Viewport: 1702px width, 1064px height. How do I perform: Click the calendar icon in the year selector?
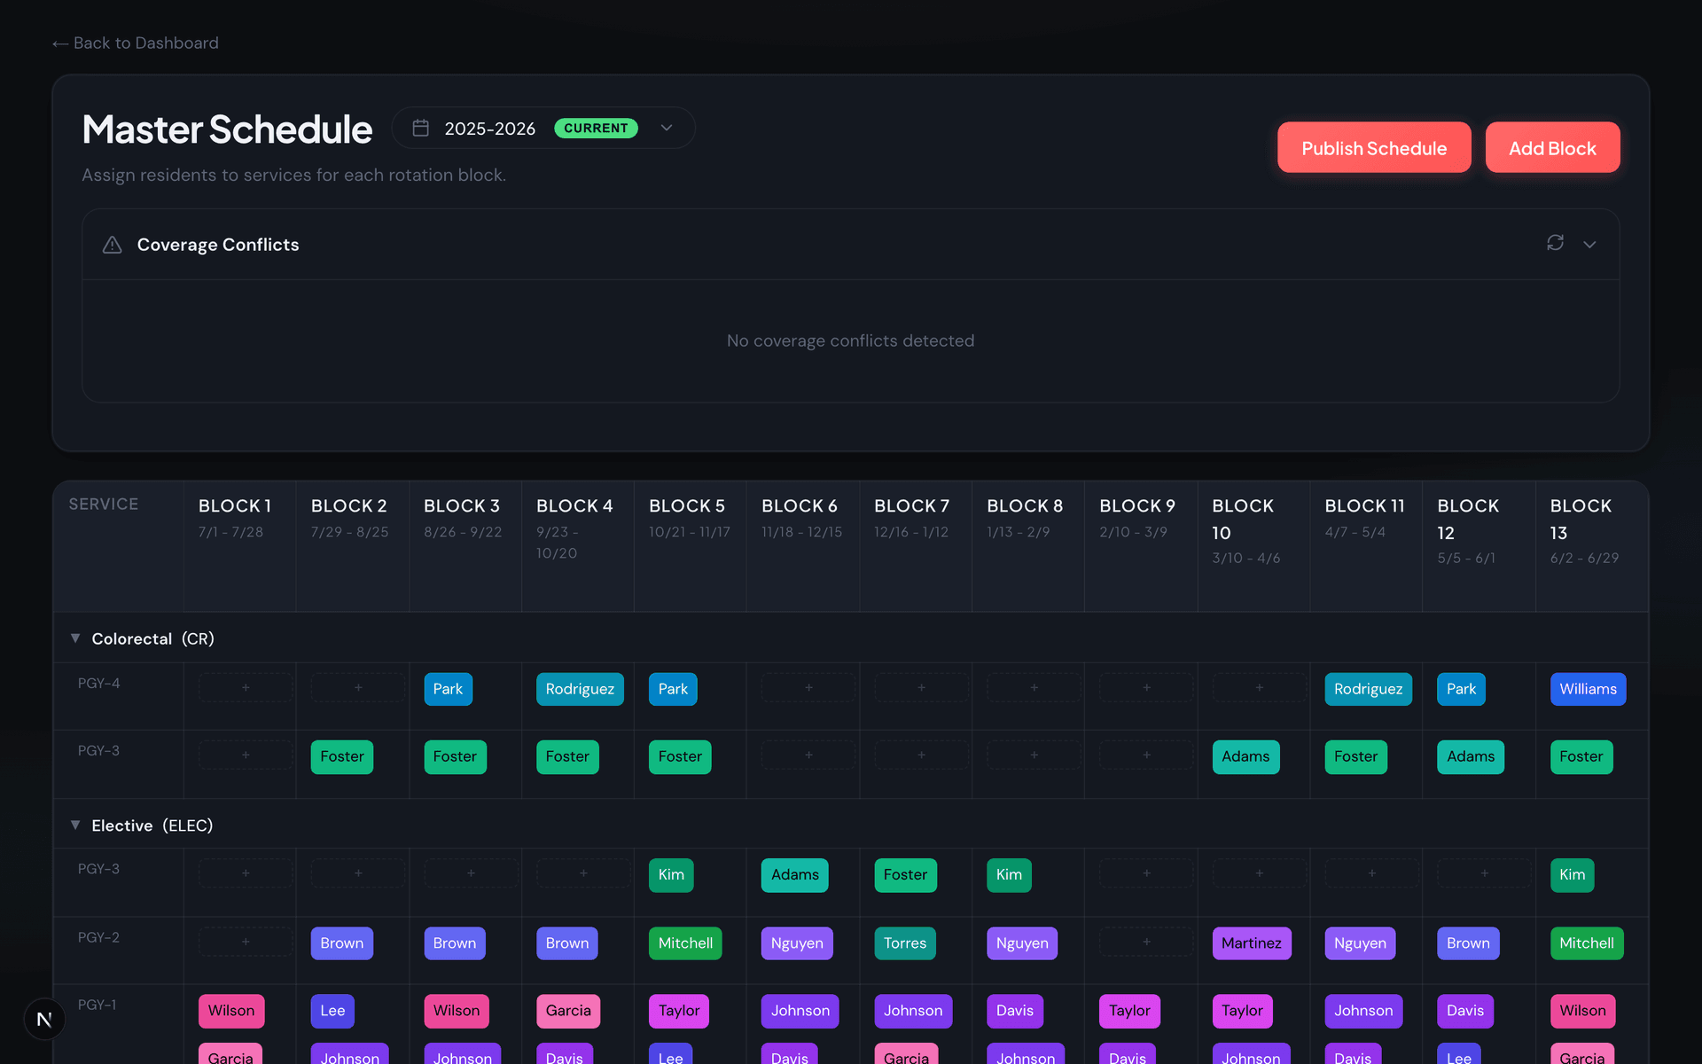click(420, 128)
